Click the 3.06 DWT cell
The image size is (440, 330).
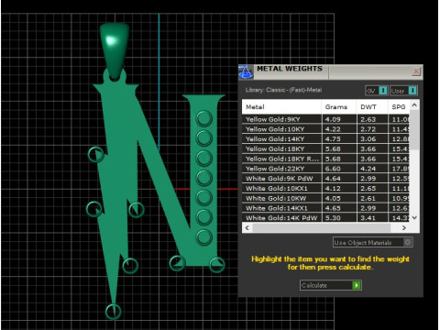coord(372,139)
